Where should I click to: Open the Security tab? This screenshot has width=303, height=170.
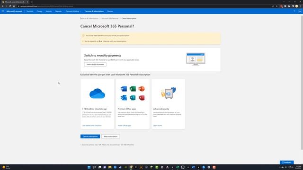click(x=49, y=11)
